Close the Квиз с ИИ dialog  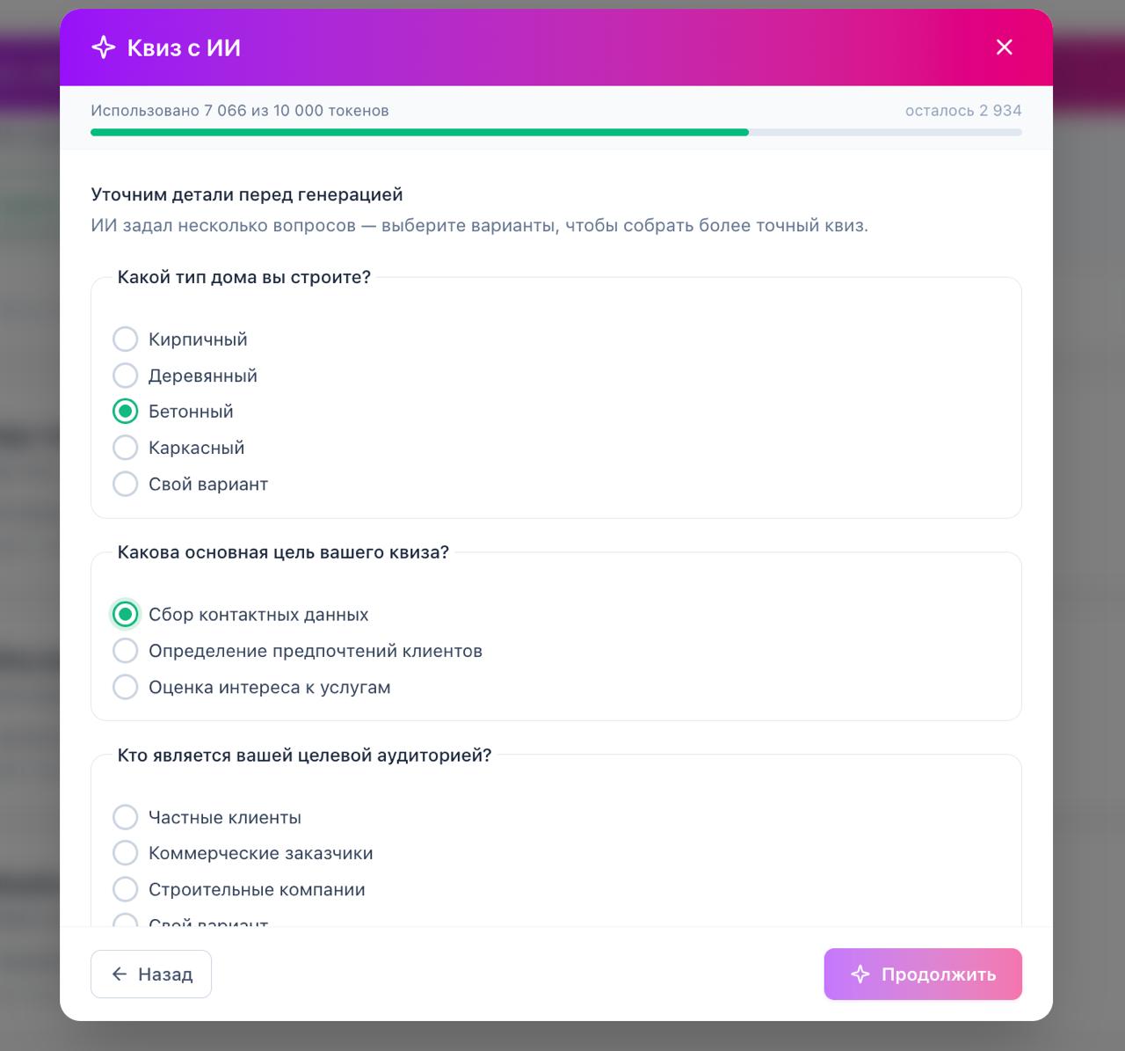[x=1005, y=47]
